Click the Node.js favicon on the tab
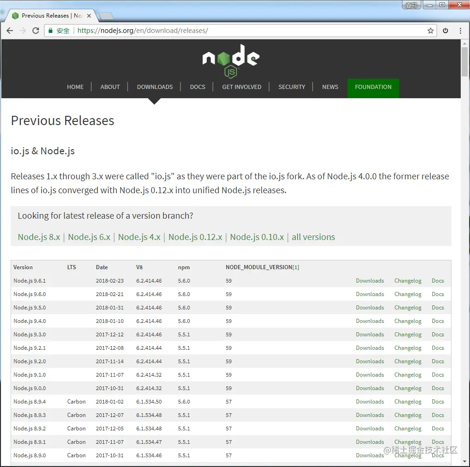470x467 pixels. (15, 16)
